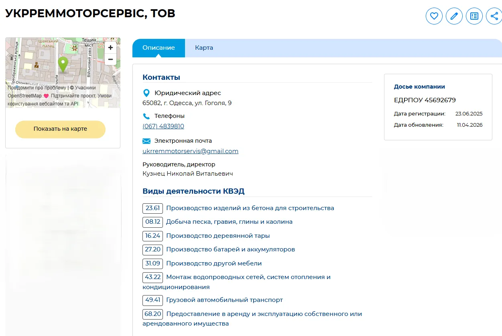Image resolution: width=502 pixels, height=336 pixels.
Task: Click KVED code 08.12 badge
Action: click(x=152, y=222)
